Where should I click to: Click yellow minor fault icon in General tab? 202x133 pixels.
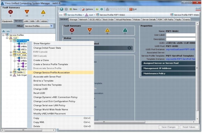[107, 30]
